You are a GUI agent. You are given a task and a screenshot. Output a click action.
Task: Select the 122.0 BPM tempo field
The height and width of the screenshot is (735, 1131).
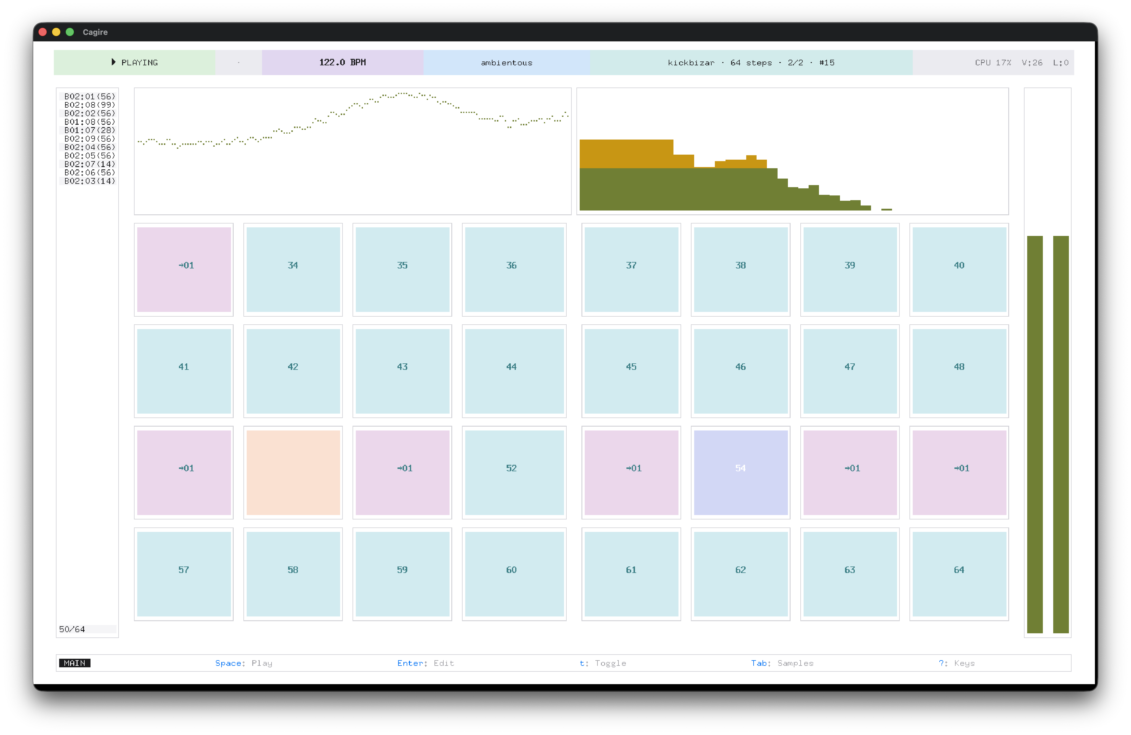click(x=342, y=63)
